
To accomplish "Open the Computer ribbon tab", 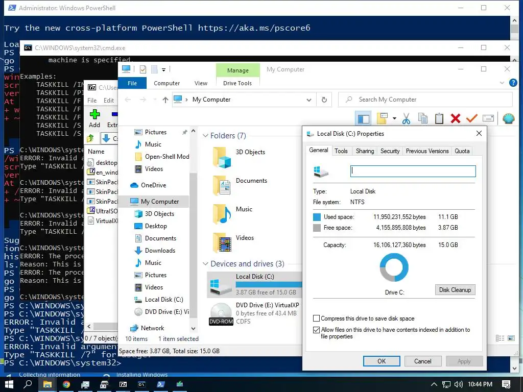I will pyautogui.click(x=167, y=83).
